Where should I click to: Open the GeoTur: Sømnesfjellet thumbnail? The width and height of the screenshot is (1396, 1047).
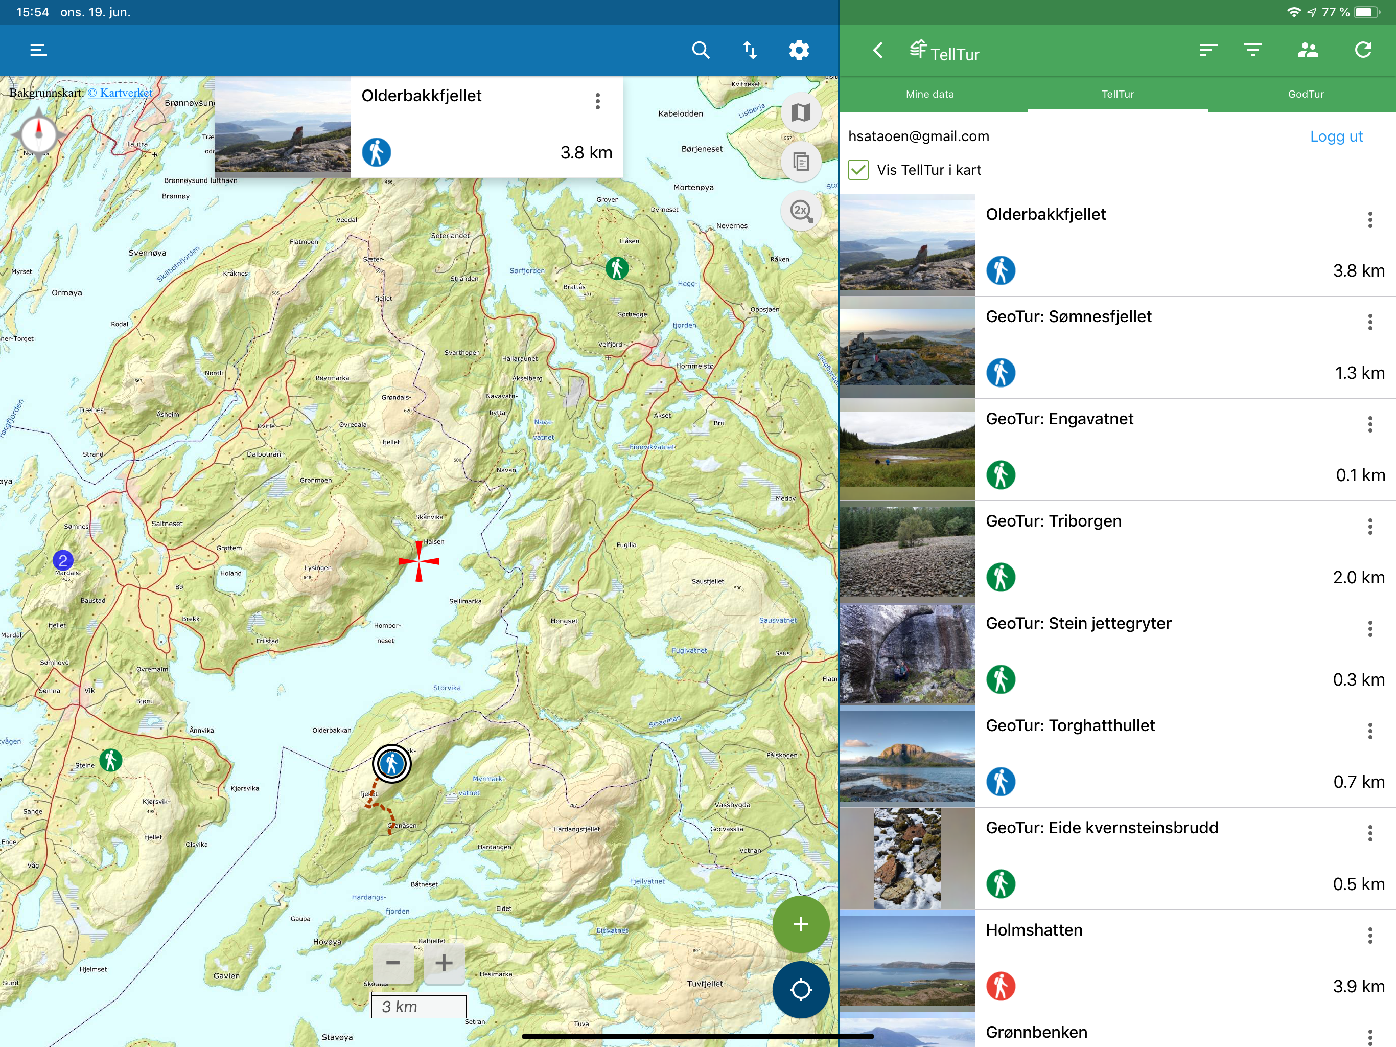click(908, 347)
